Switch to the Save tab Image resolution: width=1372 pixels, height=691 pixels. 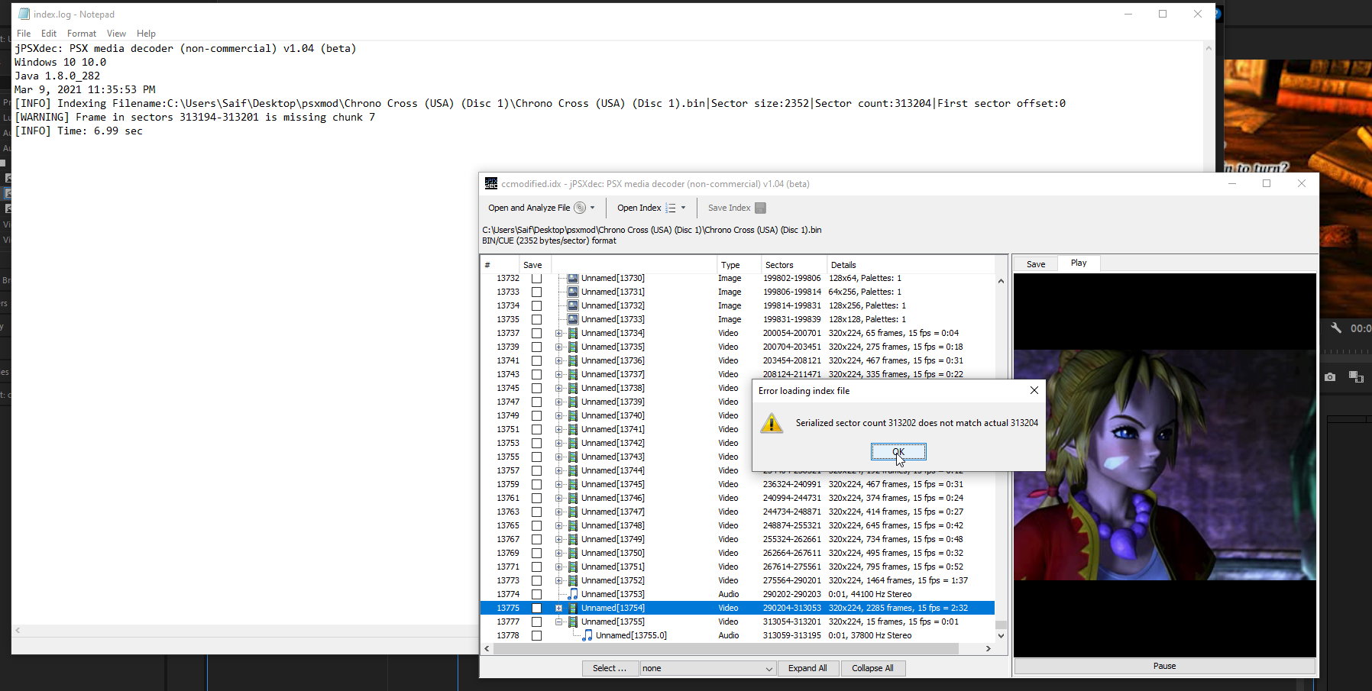[x=1036, y=264]
